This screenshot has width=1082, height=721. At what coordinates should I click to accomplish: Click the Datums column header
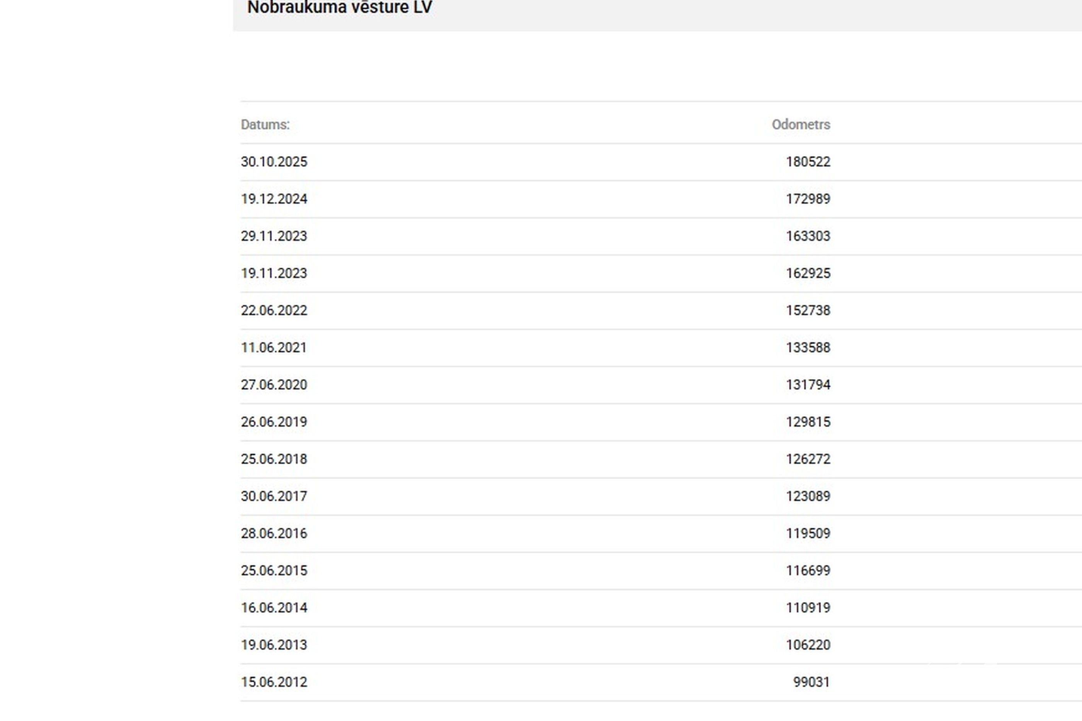coord(265,125)
